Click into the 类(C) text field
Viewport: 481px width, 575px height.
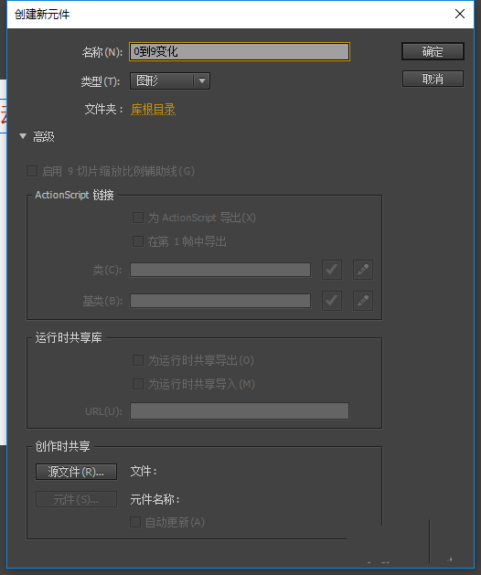coord(220,270)
